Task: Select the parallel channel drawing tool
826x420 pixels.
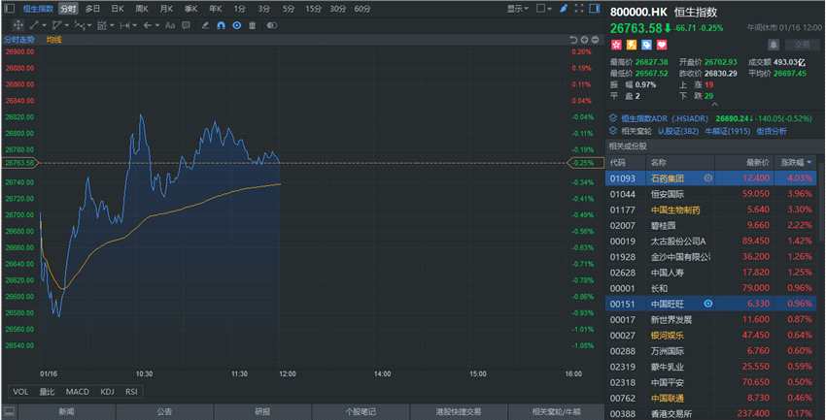Action: (x=57, y=25)
